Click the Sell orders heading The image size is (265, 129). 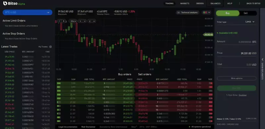tap(145, 74)
